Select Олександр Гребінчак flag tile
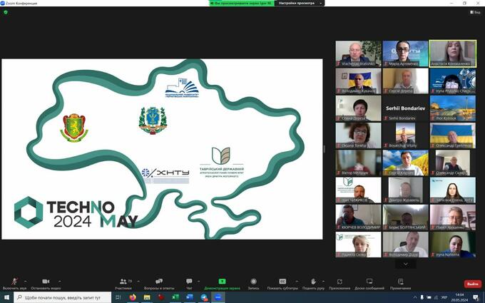The height and width of the screenshot is (303, 485). pyautogui.click(x=453, y=135)
